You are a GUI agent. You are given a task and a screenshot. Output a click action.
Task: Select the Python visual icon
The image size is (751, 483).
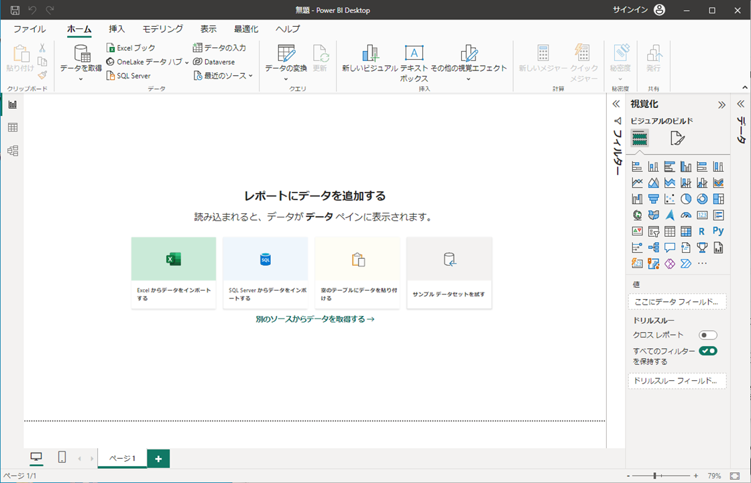(x=718, y=231)
